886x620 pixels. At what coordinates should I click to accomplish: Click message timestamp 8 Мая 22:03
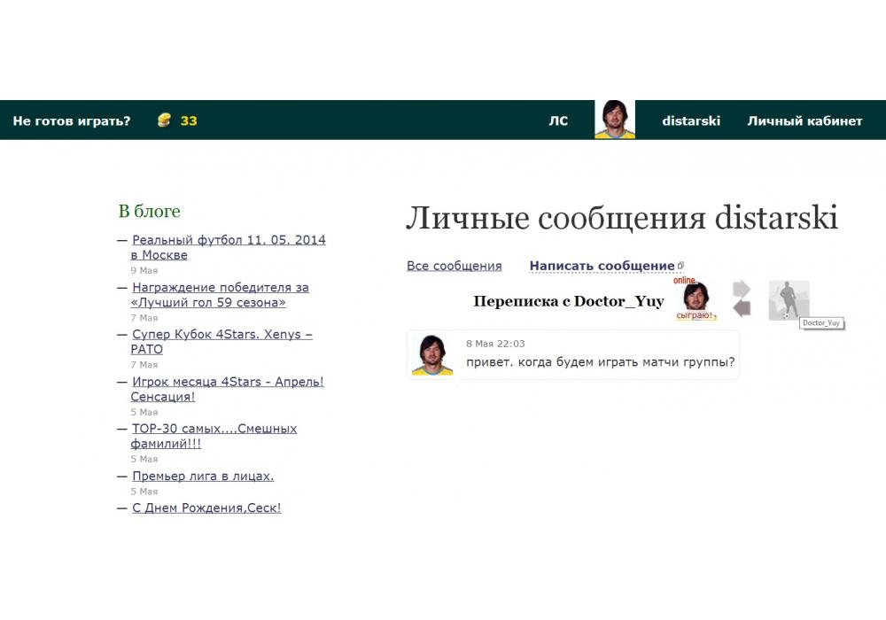pos(495,344)
